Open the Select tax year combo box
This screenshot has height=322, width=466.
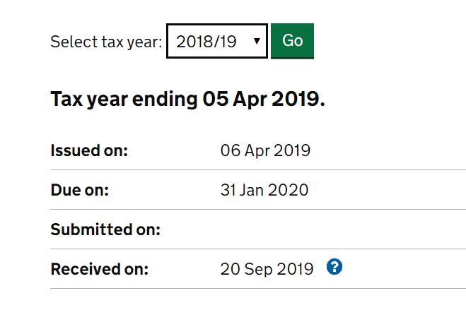tap(217, 41)
